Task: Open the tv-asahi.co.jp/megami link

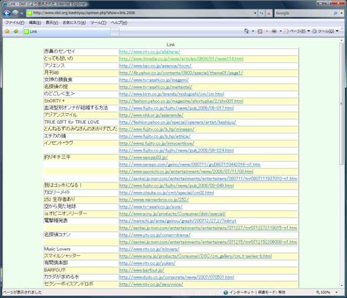Action: pyautogui.click(x=154, y=80)
